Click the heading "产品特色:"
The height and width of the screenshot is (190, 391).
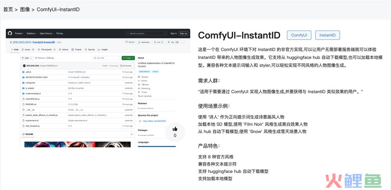209,146
